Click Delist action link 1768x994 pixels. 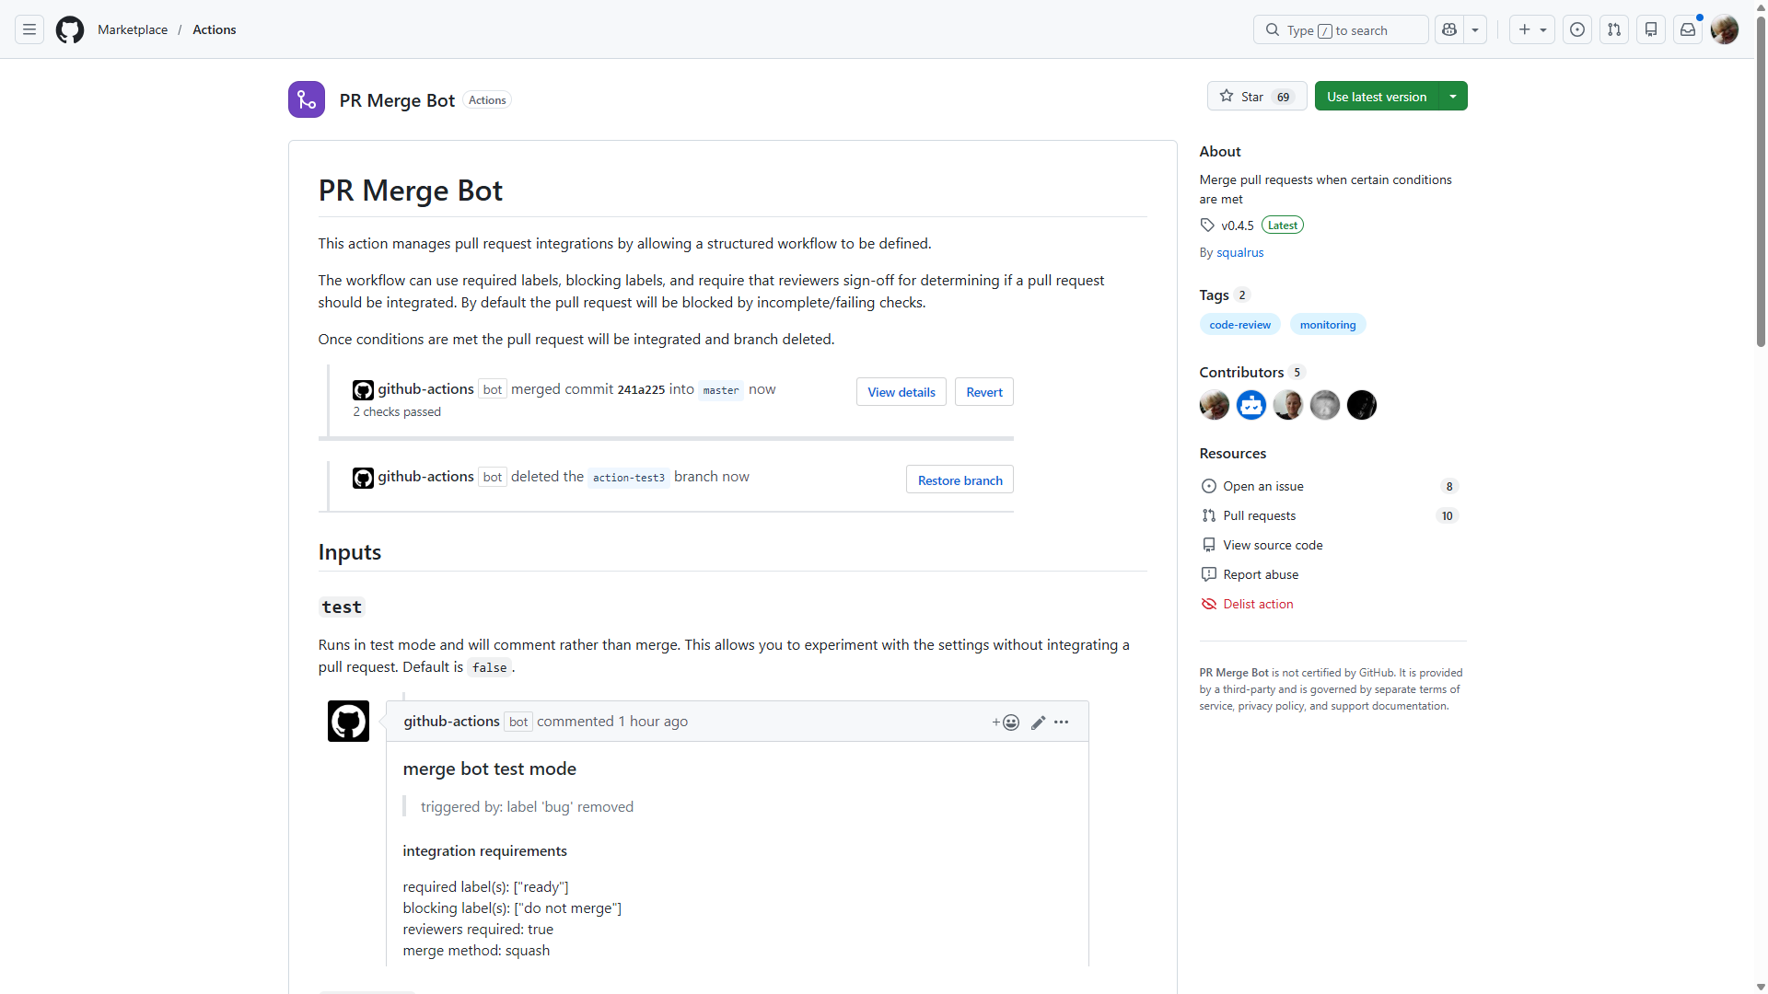1258,604
